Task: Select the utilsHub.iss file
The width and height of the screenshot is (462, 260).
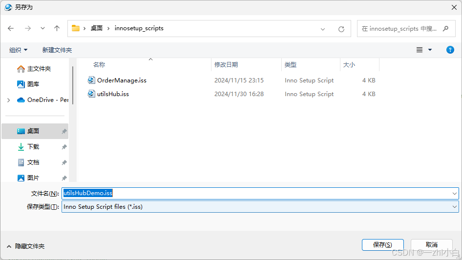Action: click(x=113, y=94)
